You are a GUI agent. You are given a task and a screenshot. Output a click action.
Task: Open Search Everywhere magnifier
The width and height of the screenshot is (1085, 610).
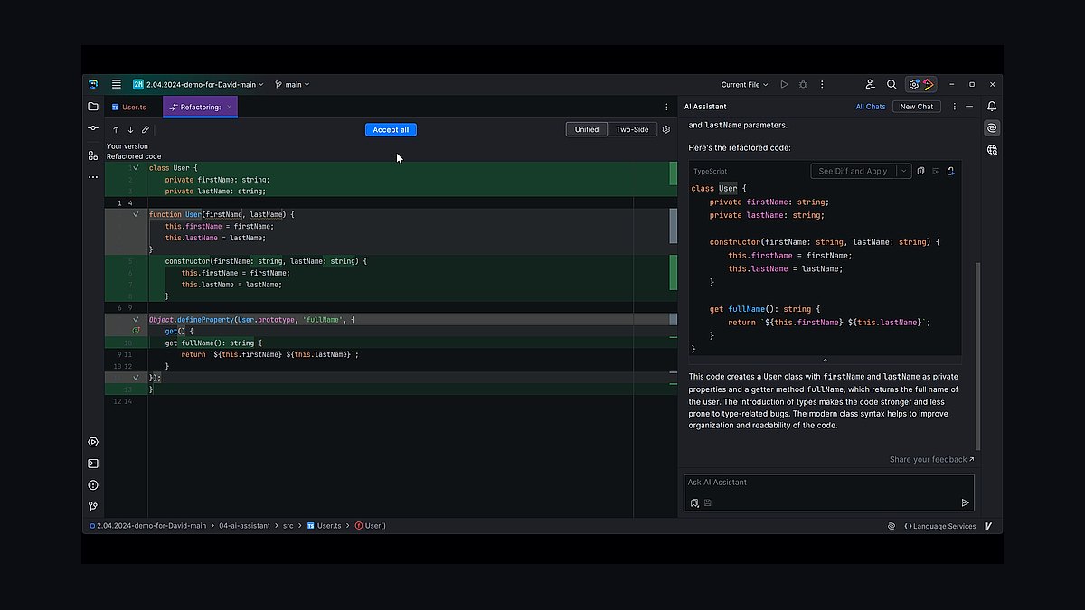pyautogui.click(x=892, y=84)
